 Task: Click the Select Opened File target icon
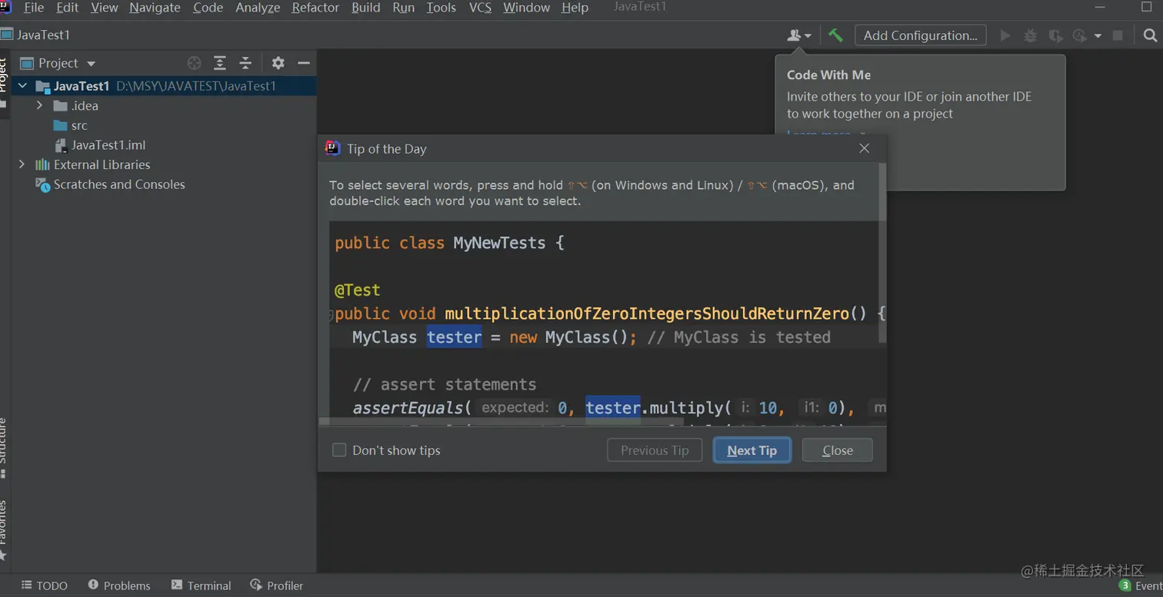(x=195, y=63)
